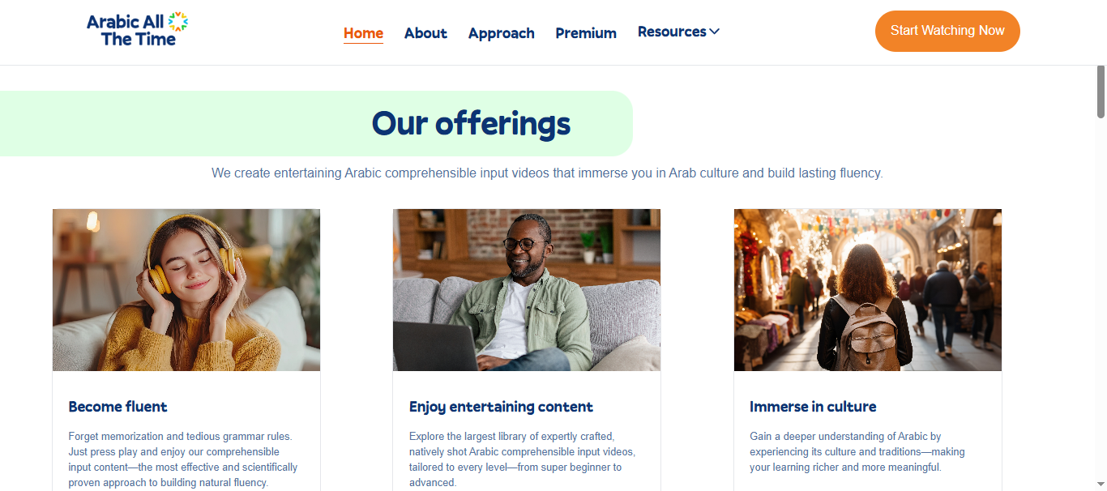Click the Become fluent description text
Screen dimensions: 1107x491
(x=182, y=459)
